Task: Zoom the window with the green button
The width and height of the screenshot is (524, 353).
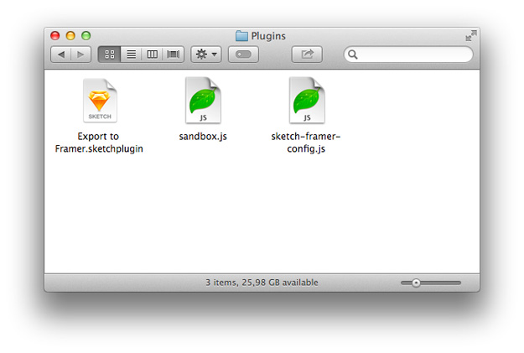Action: pos(86,35)
